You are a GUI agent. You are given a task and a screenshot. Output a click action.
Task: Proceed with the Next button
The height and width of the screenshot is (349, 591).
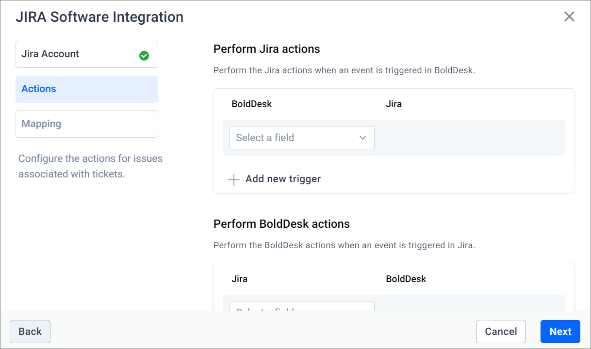(x=560, y=332)
